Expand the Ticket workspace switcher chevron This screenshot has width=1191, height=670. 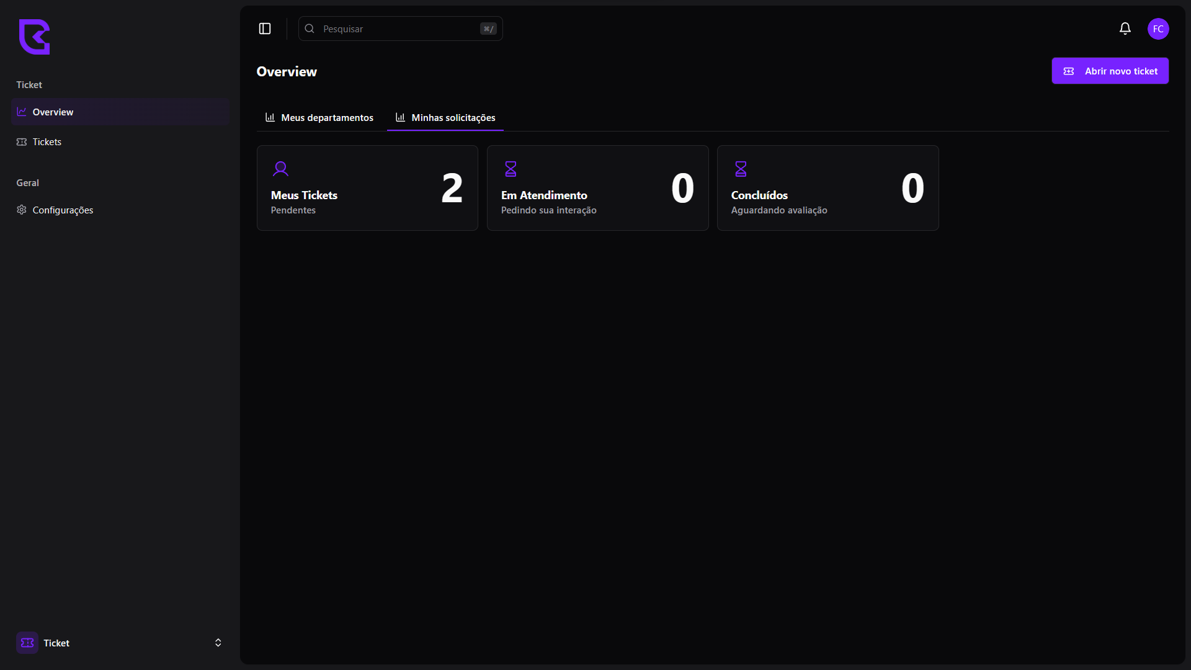click(218, 643)
